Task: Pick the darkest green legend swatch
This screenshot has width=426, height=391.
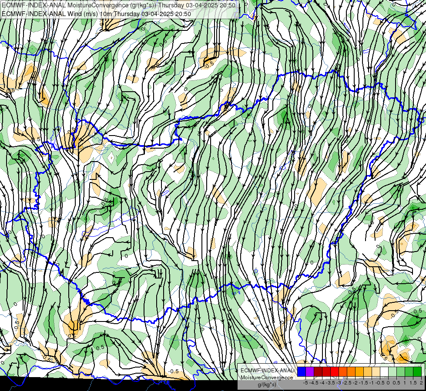Action: [x=417, y=371]
